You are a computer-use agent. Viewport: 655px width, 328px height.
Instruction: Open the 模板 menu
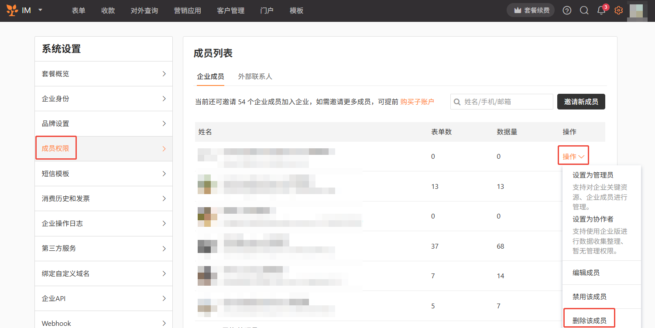[x=296, y=10]
